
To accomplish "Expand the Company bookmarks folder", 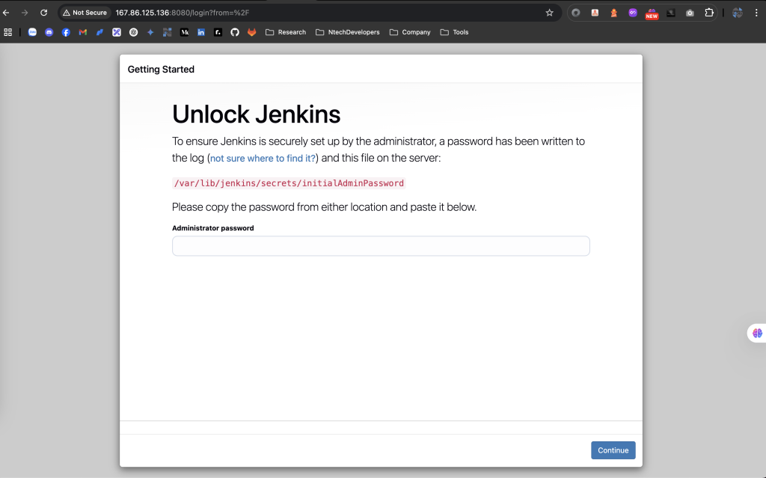I will 410,32.
